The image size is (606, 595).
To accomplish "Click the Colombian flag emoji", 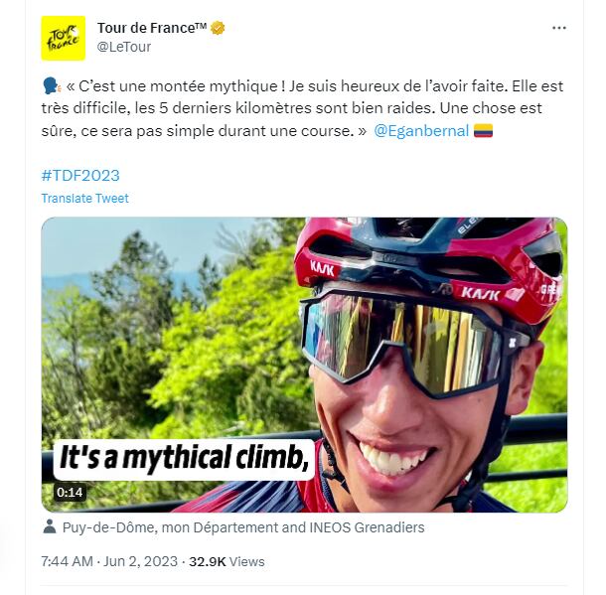I will pyautogui.click(x=484, y=131).
